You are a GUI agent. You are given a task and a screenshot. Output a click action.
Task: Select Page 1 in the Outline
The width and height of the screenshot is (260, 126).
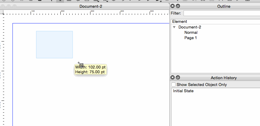pyautogui.click(x=190, y=38)
